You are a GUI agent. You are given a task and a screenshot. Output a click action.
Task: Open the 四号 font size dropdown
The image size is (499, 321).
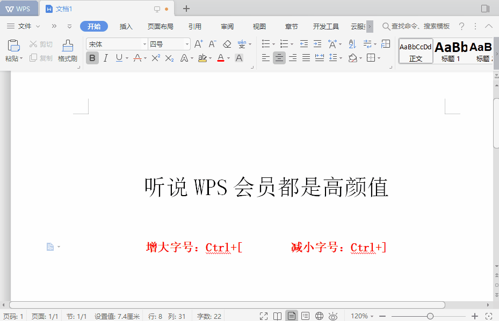187,44
